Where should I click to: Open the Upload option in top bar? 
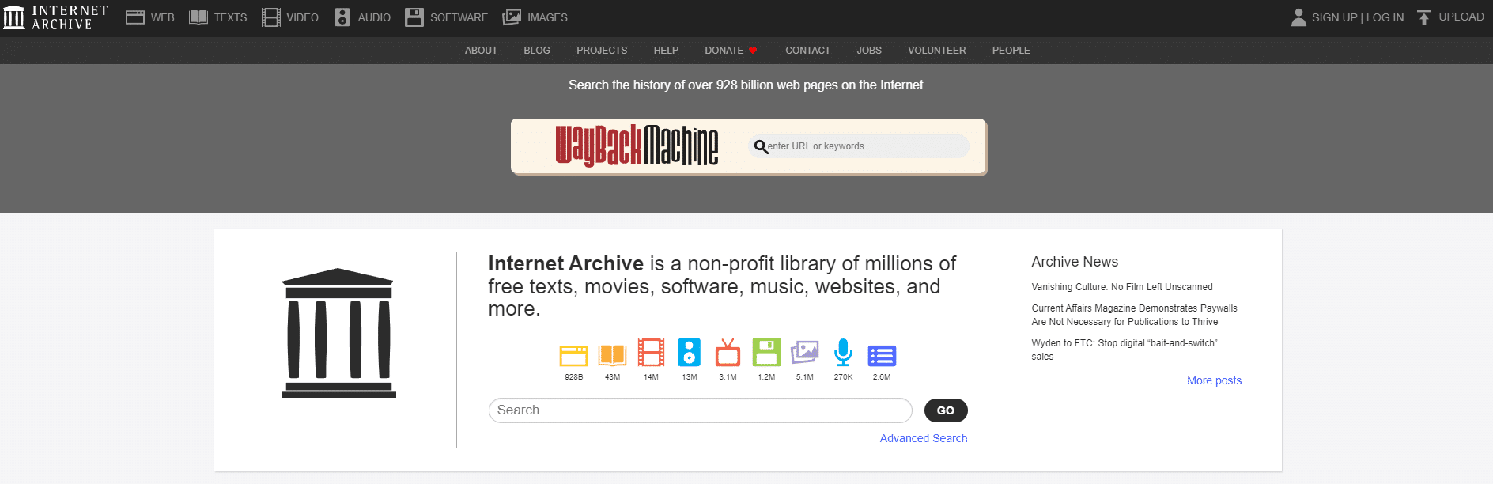(1450, 17)
